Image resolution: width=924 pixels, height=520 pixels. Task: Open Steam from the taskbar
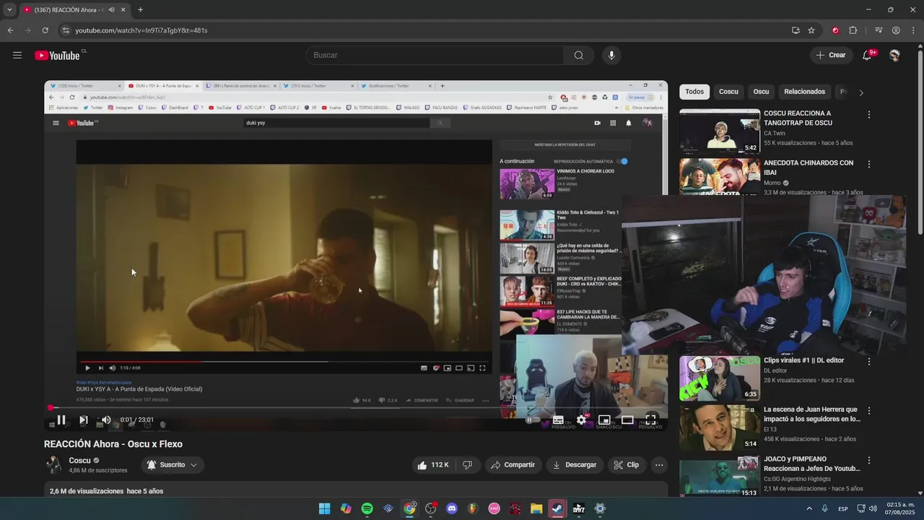[557, 508]
